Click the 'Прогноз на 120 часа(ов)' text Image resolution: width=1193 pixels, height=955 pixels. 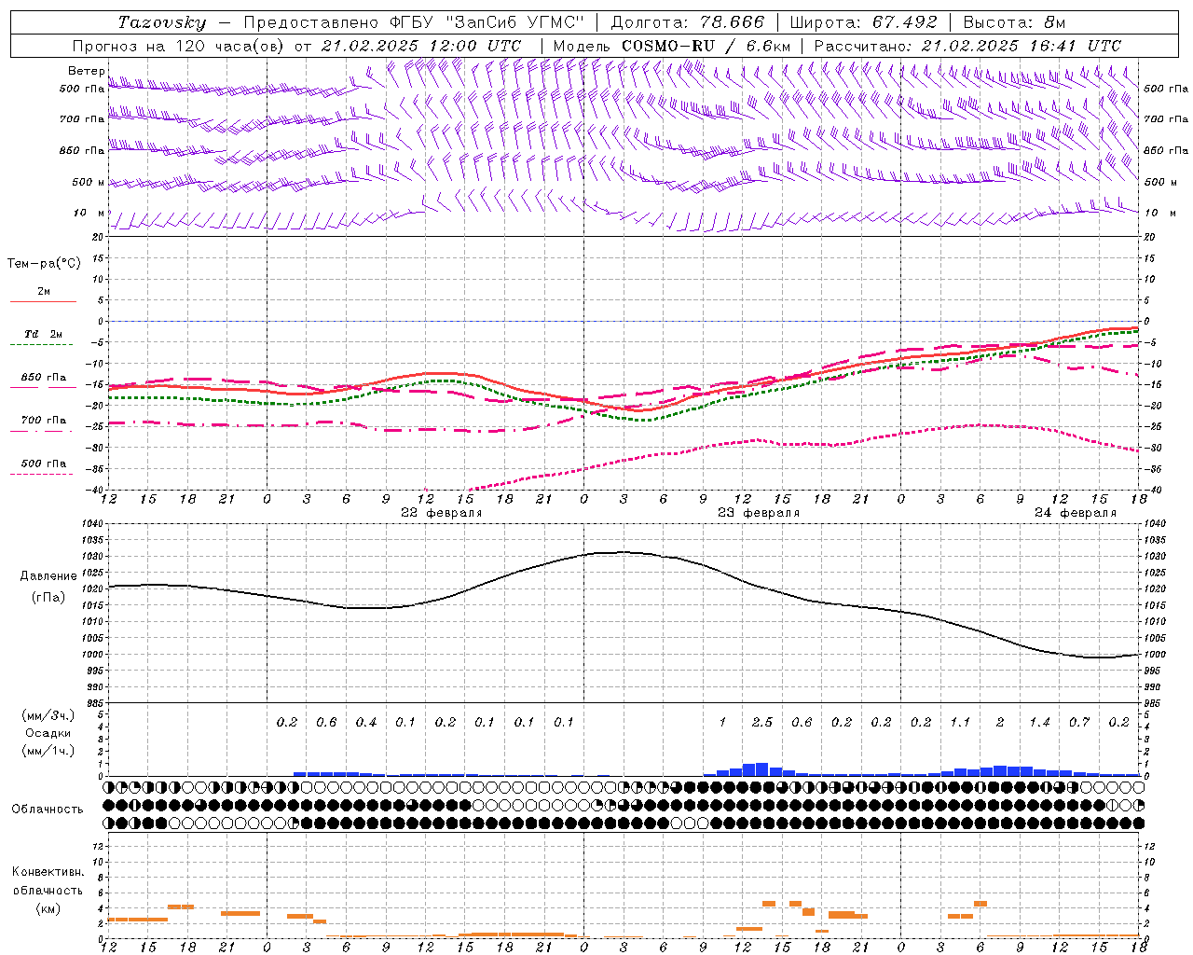click(x=179, y=46)
